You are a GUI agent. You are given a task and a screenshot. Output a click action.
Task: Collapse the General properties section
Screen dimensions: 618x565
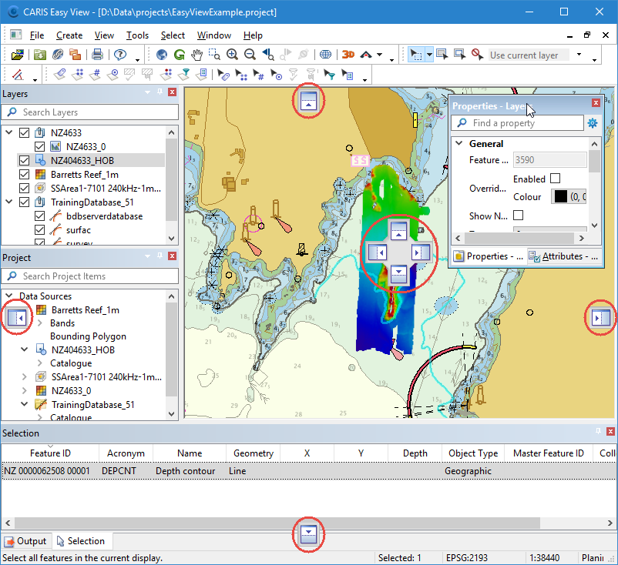tap(459, 144)
